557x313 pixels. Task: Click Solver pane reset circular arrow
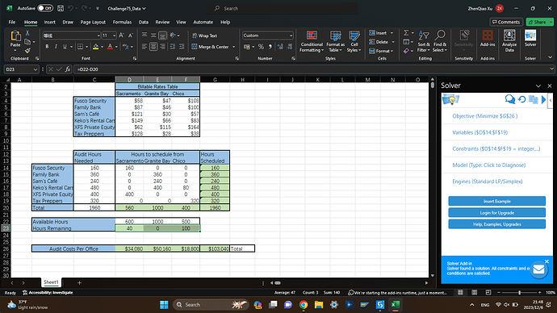pos(521,100)
